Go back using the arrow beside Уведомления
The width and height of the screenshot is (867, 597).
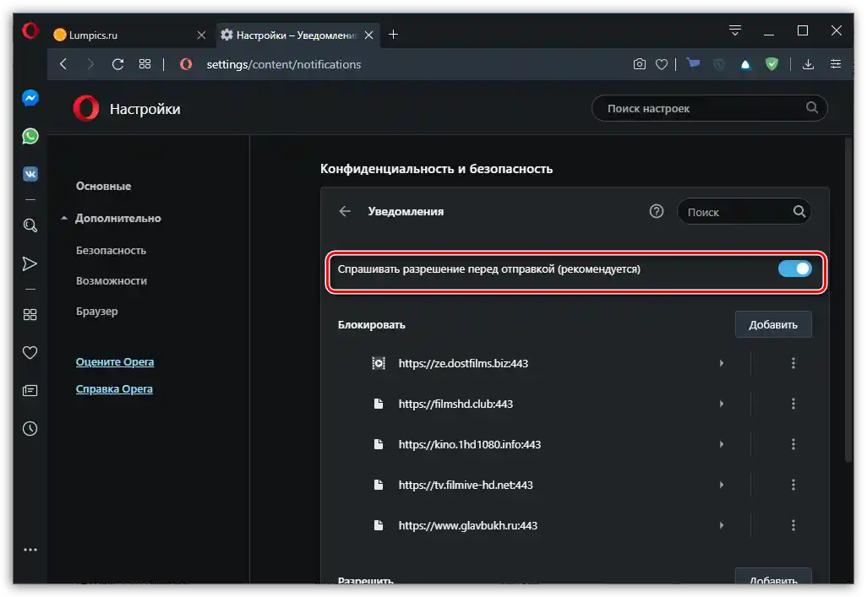click(x=345, y=212)
